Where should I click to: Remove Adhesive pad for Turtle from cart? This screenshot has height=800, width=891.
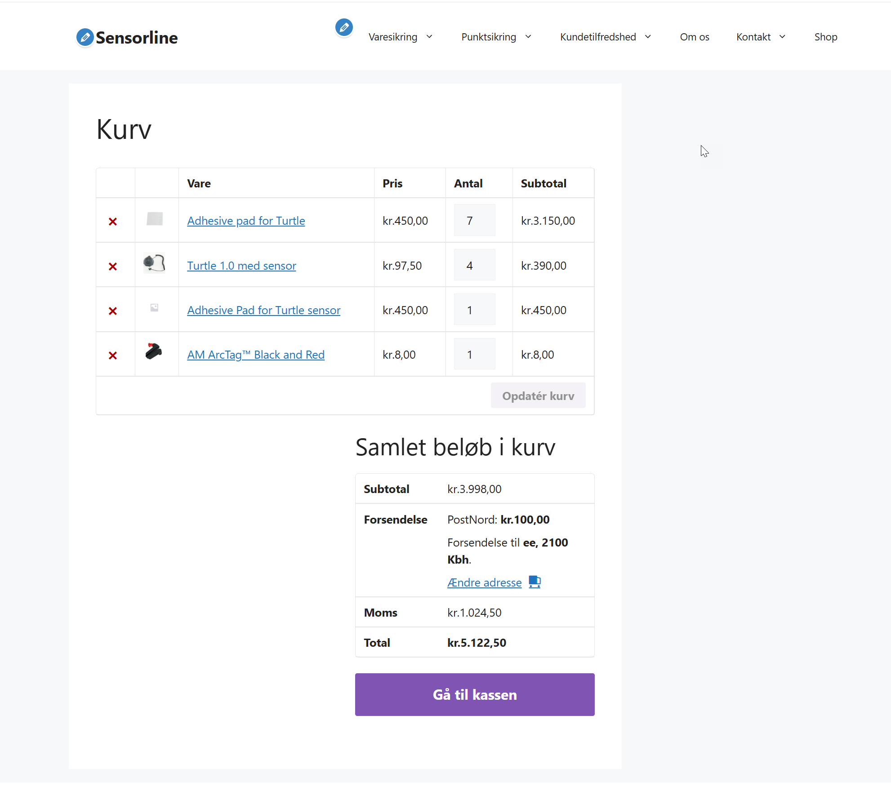coord(113,222)
